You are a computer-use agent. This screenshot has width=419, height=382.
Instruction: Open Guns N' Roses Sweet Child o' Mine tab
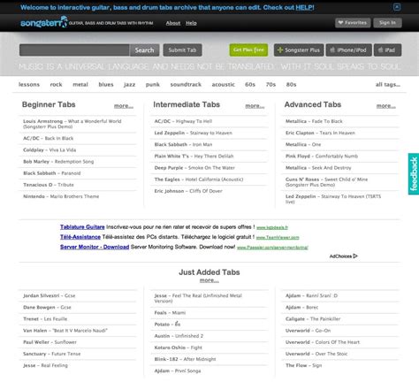click(326, 182)
